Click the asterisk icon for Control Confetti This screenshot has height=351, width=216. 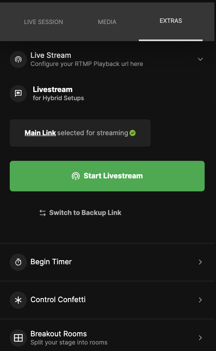[18, 300]
